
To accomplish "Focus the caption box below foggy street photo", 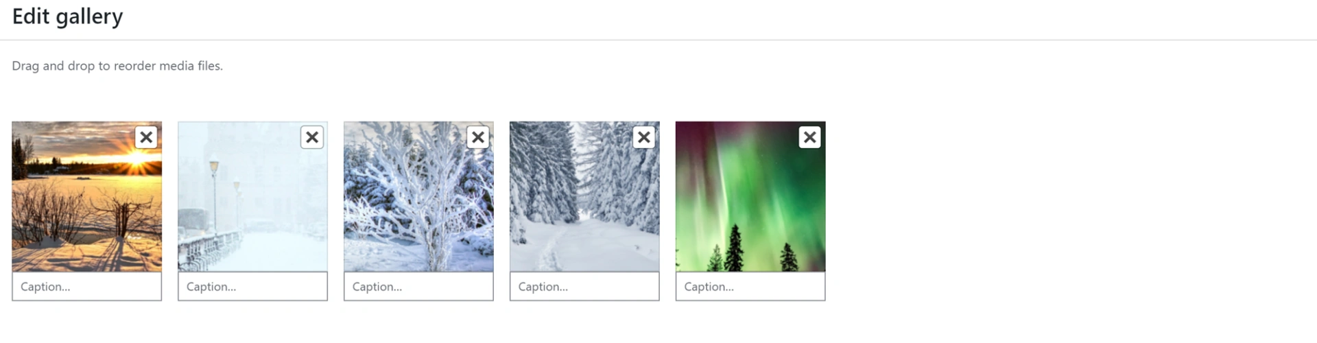I will pos(252,287).
